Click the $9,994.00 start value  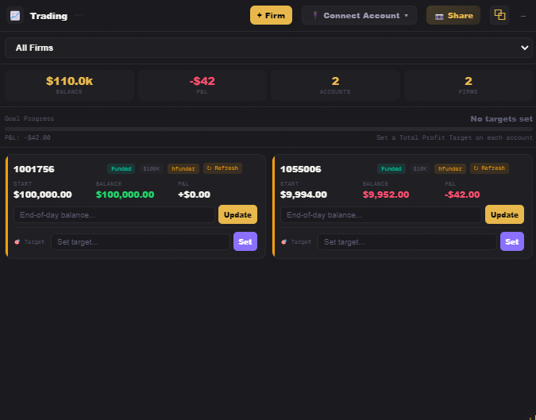pos(303,195)
